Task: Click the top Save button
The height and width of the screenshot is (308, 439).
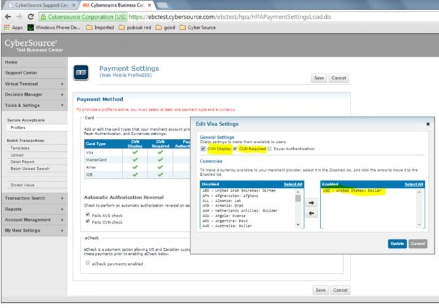Action: [x=319, y=78]
